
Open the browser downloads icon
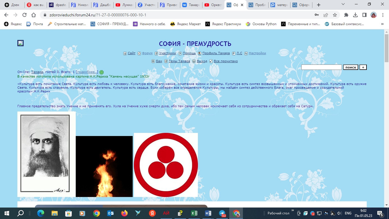pos(355,15)
